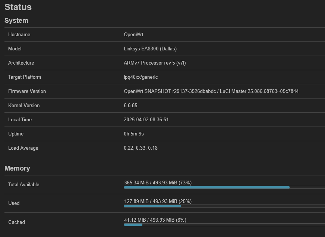Click the Cached memory progress bar
The width and height of the screenshot is (325, 237).
coord(224,225)
